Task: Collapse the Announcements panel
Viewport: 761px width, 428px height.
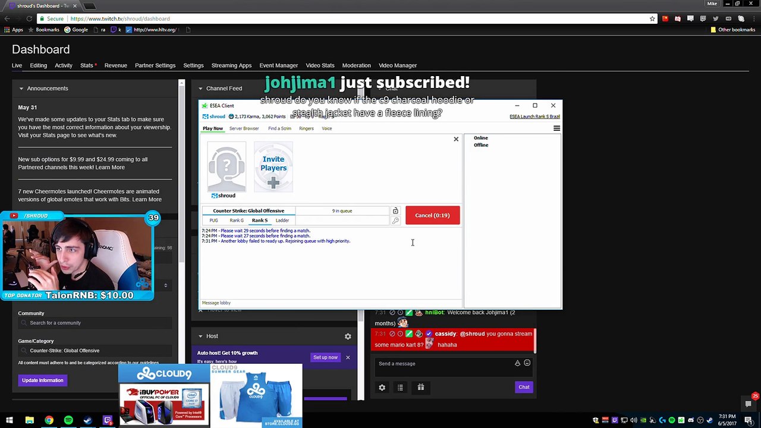Action: 21,89
